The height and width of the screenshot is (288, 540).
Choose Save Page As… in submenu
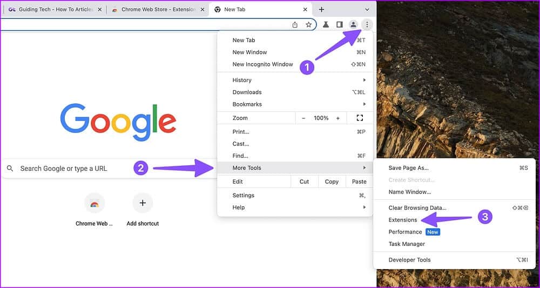[455, 168]
